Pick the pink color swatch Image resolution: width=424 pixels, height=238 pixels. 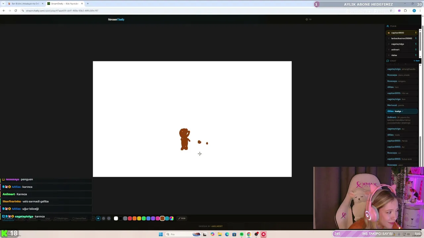(x=158, y=218)
